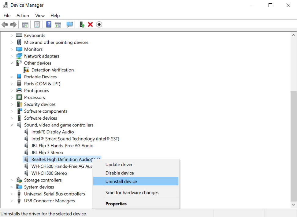Open the Help menu
The height and width of the screenshot is (217, 297).
click(55, 16)
